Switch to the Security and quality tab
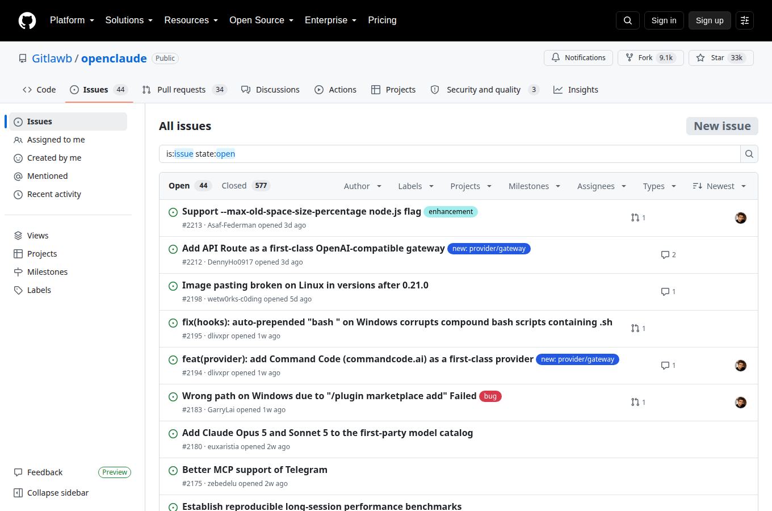772x511 pixels. point(484,90)
